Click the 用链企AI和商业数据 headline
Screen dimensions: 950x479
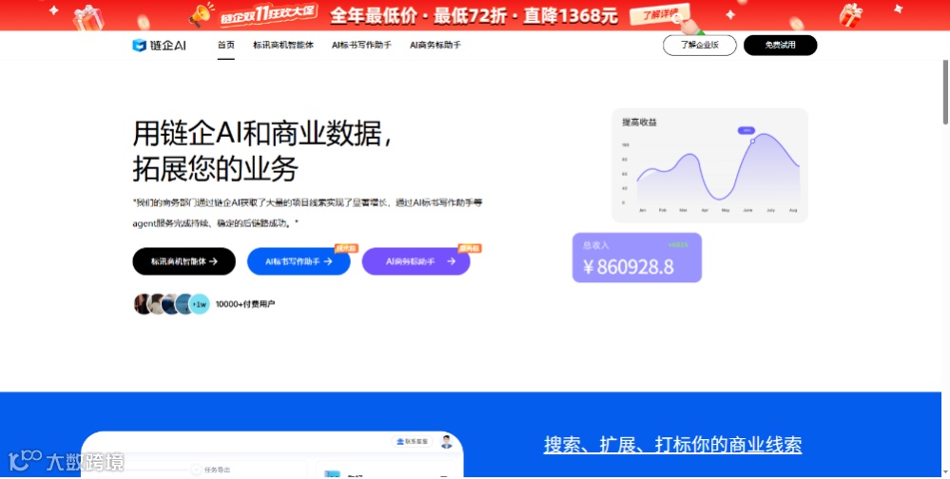(262, 133)
